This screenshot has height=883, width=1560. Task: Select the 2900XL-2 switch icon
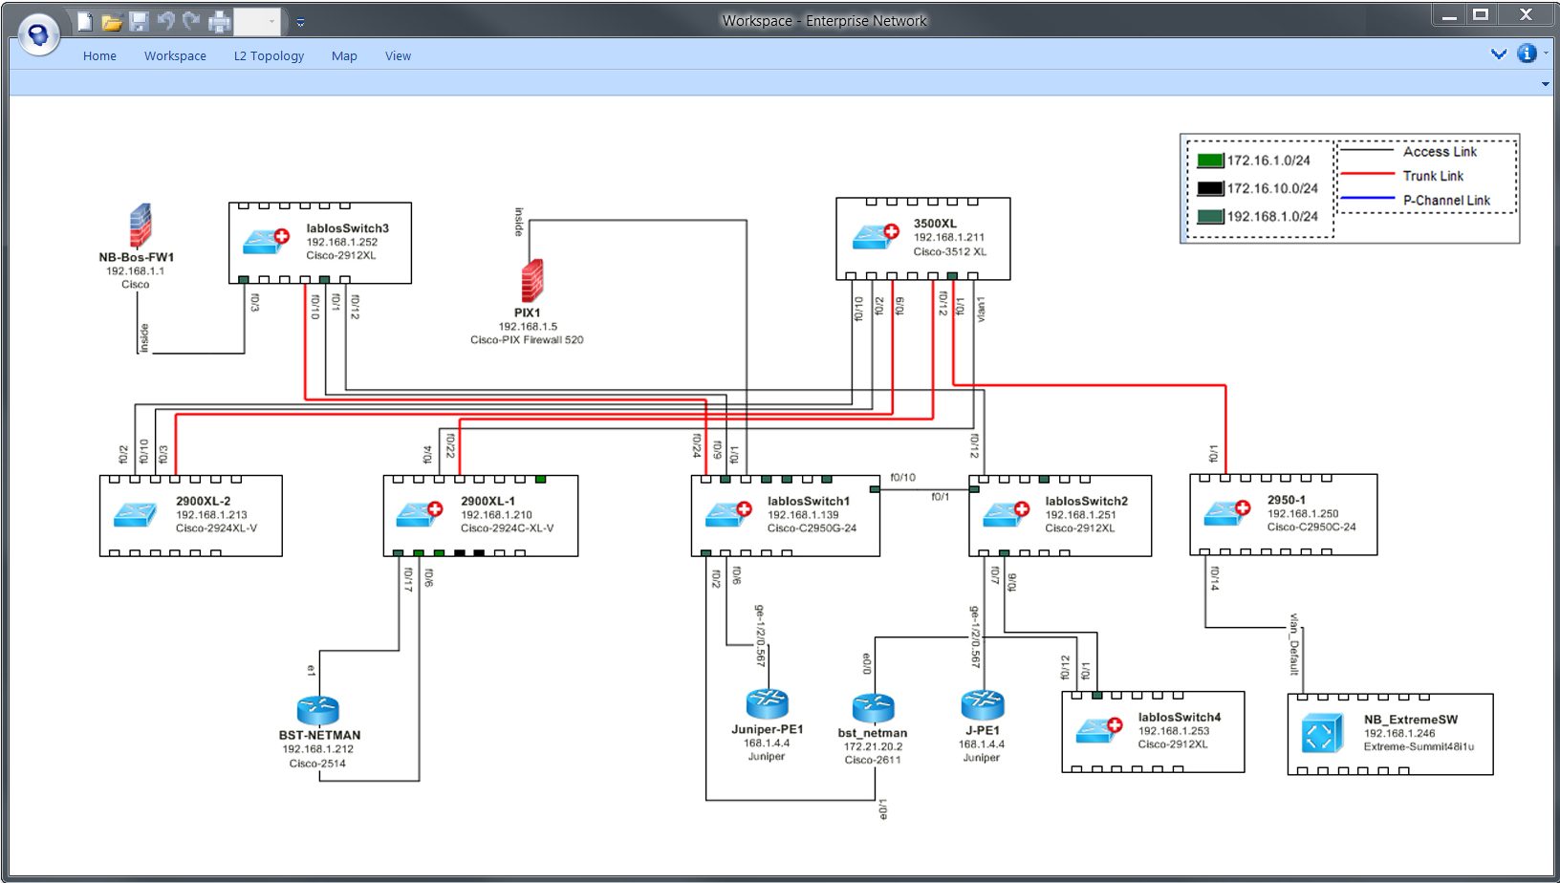(x=135, y=515)
